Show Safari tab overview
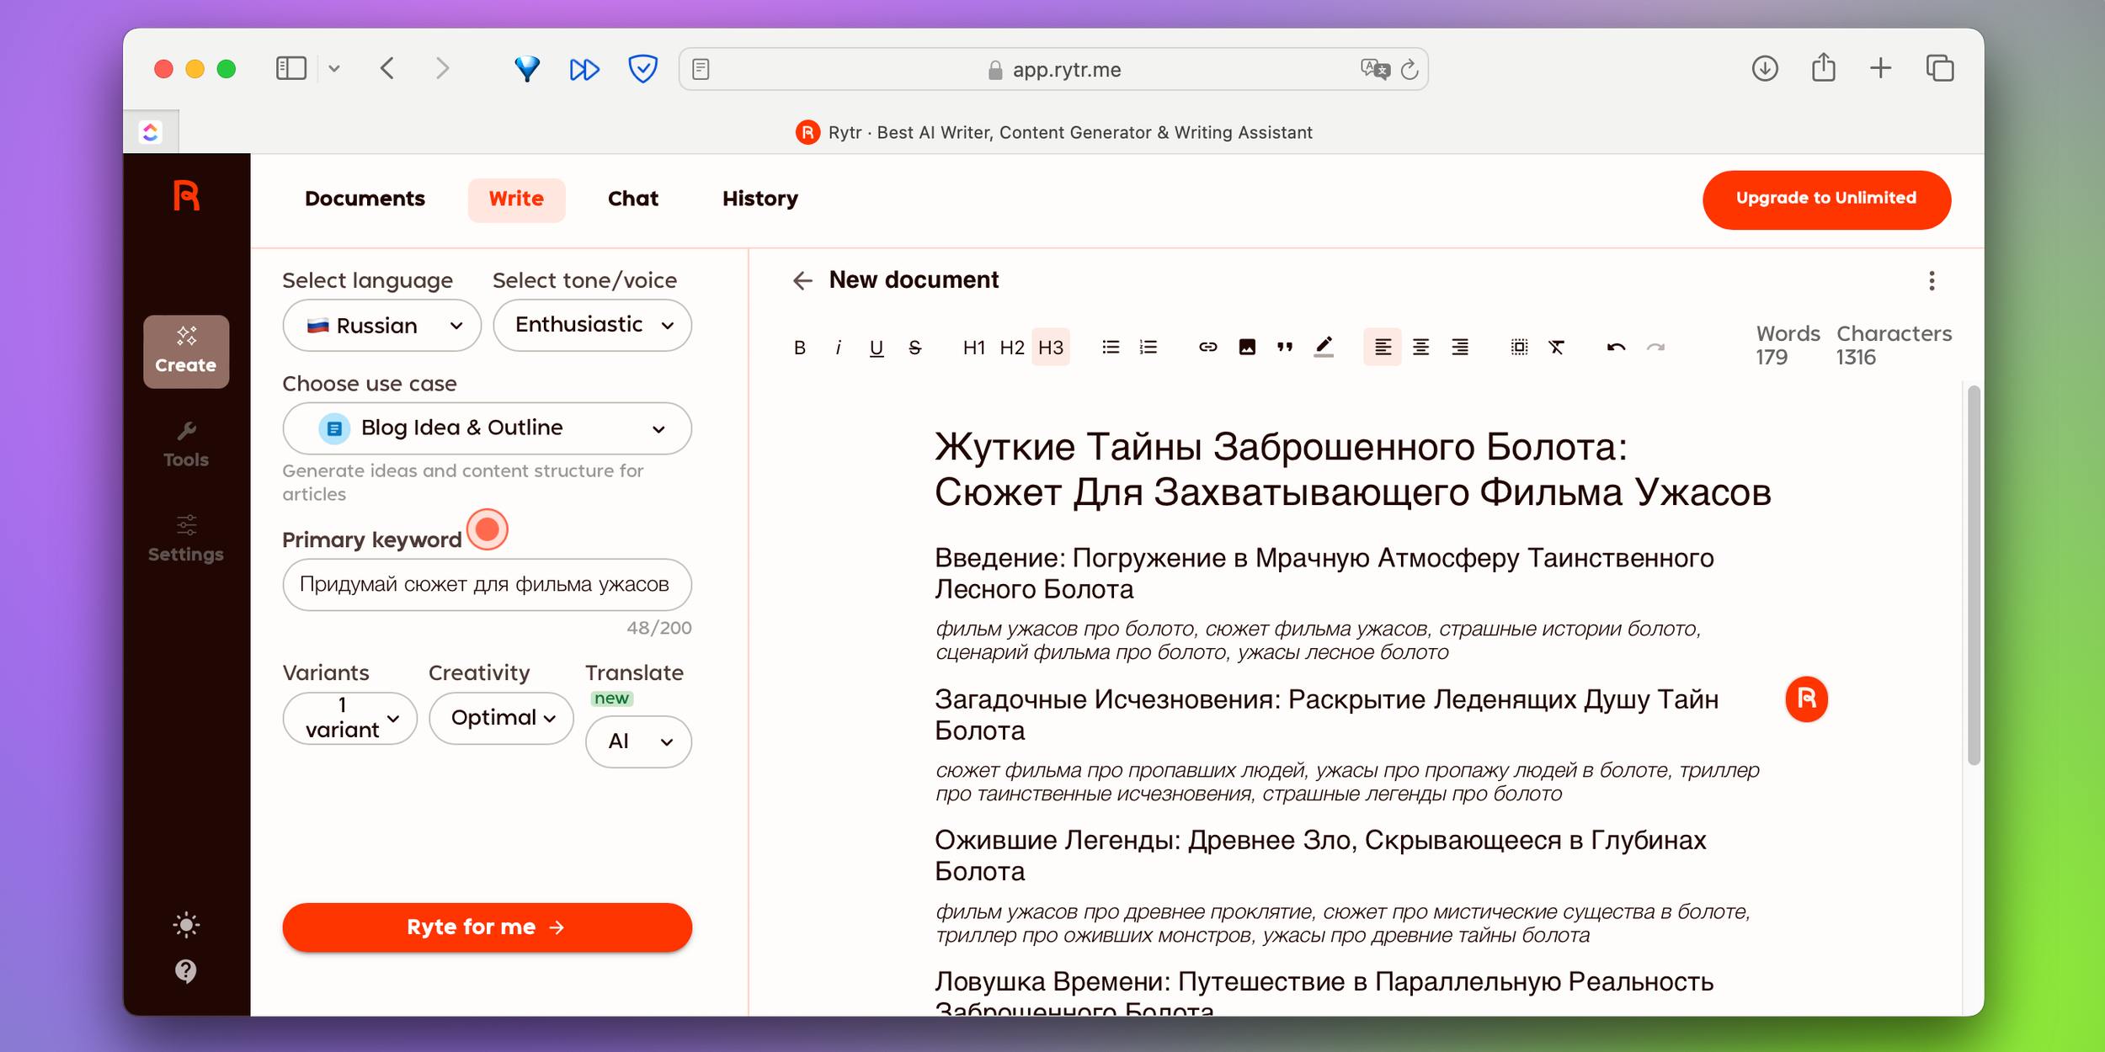This screenshot has width=2105, height=1052. (x=1940, y=69)
